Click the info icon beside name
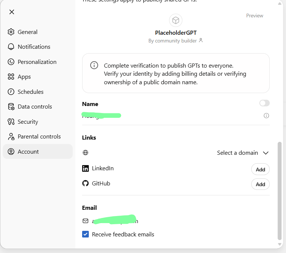This screenshot has width=286, height=253. coord(266,116)
